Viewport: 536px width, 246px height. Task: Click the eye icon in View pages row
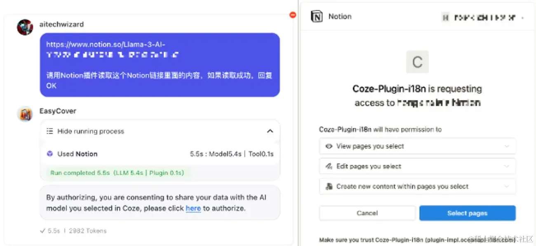pyautogui.click(x=329, y=146)
